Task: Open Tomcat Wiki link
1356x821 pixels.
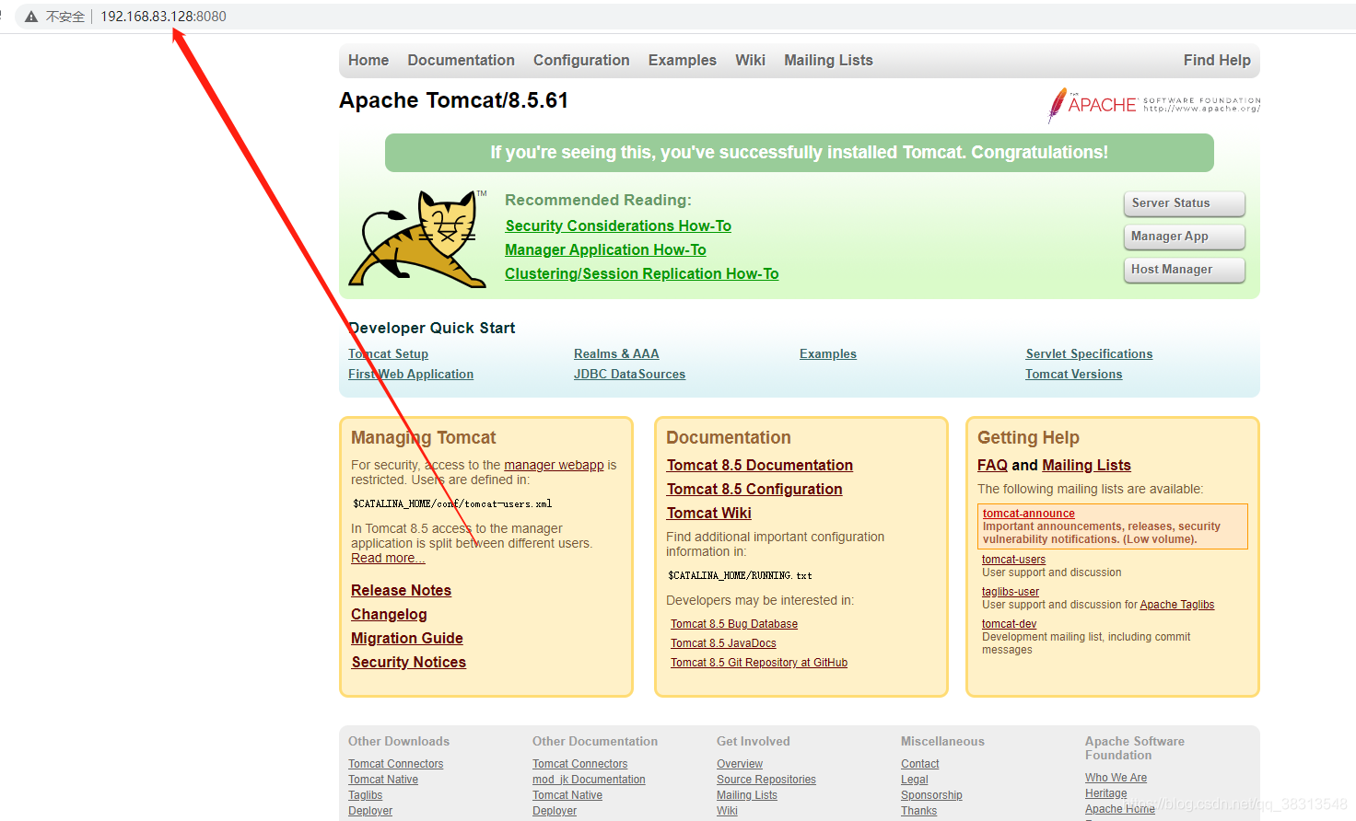Action: pos(709,514)
